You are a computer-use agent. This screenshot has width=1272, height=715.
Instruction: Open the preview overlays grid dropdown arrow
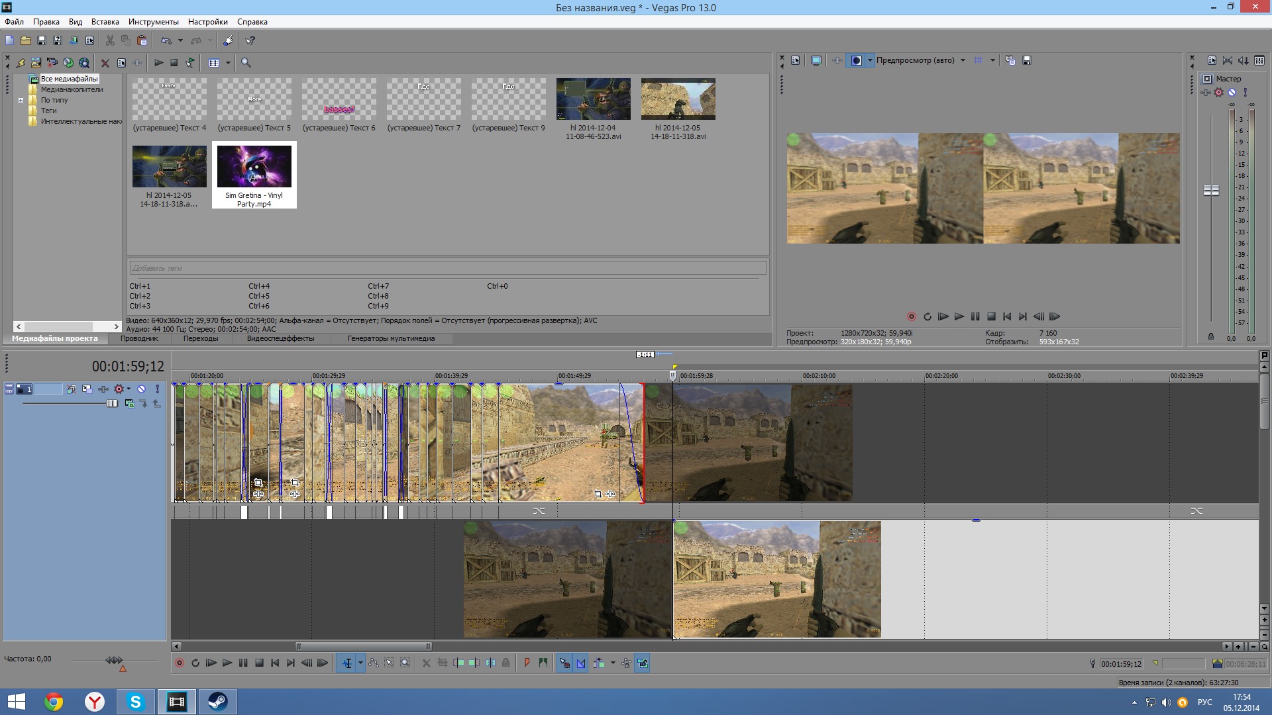click(x=992, y=60)
